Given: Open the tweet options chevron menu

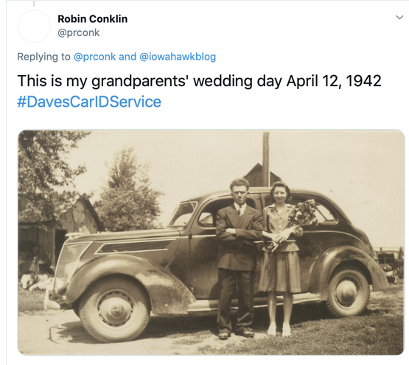Looking at the screenshot, I should tap(399, 18).
